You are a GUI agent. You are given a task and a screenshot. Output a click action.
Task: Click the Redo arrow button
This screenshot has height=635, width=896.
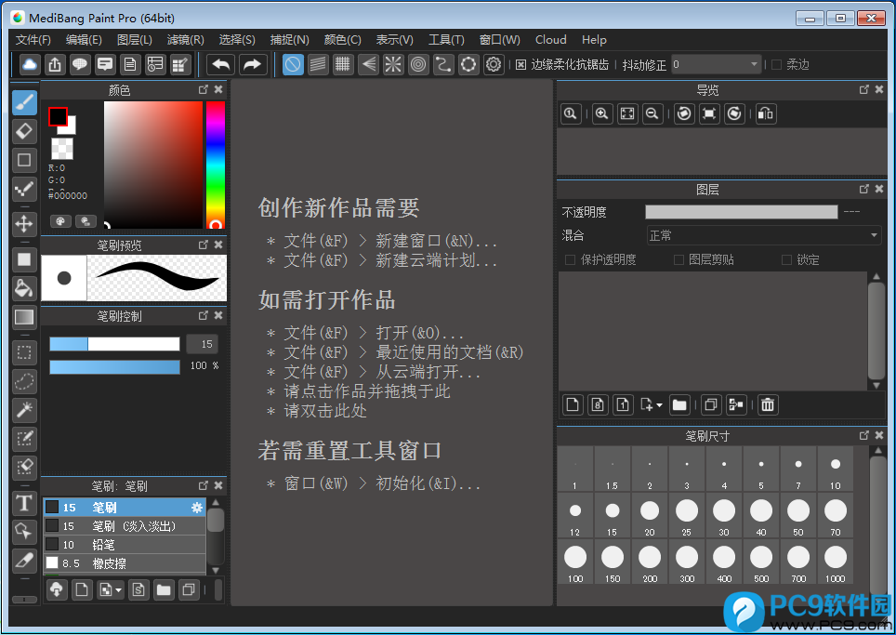click(253, 64)
